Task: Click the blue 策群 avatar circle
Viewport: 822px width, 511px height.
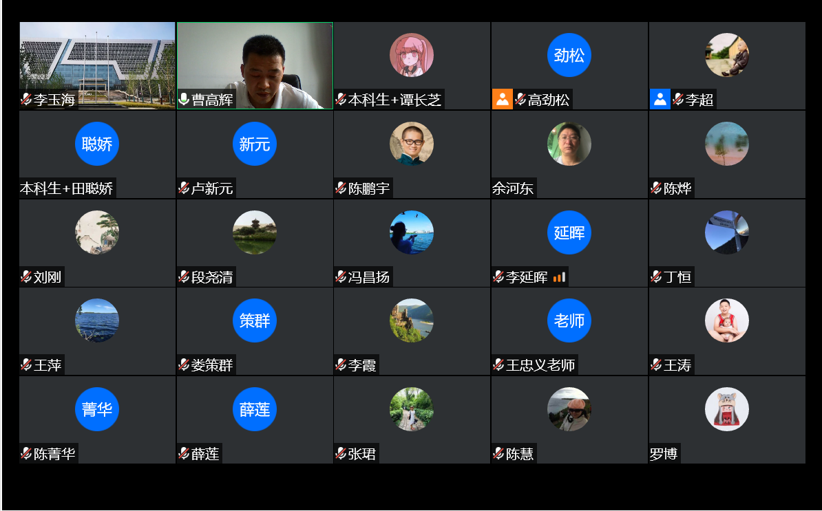Action: [255, 320]
